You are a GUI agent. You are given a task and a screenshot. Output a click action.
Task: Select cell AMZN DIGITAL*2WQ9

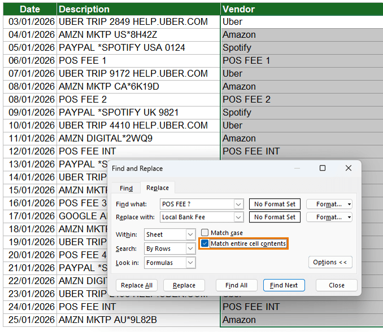pos(138,138)
